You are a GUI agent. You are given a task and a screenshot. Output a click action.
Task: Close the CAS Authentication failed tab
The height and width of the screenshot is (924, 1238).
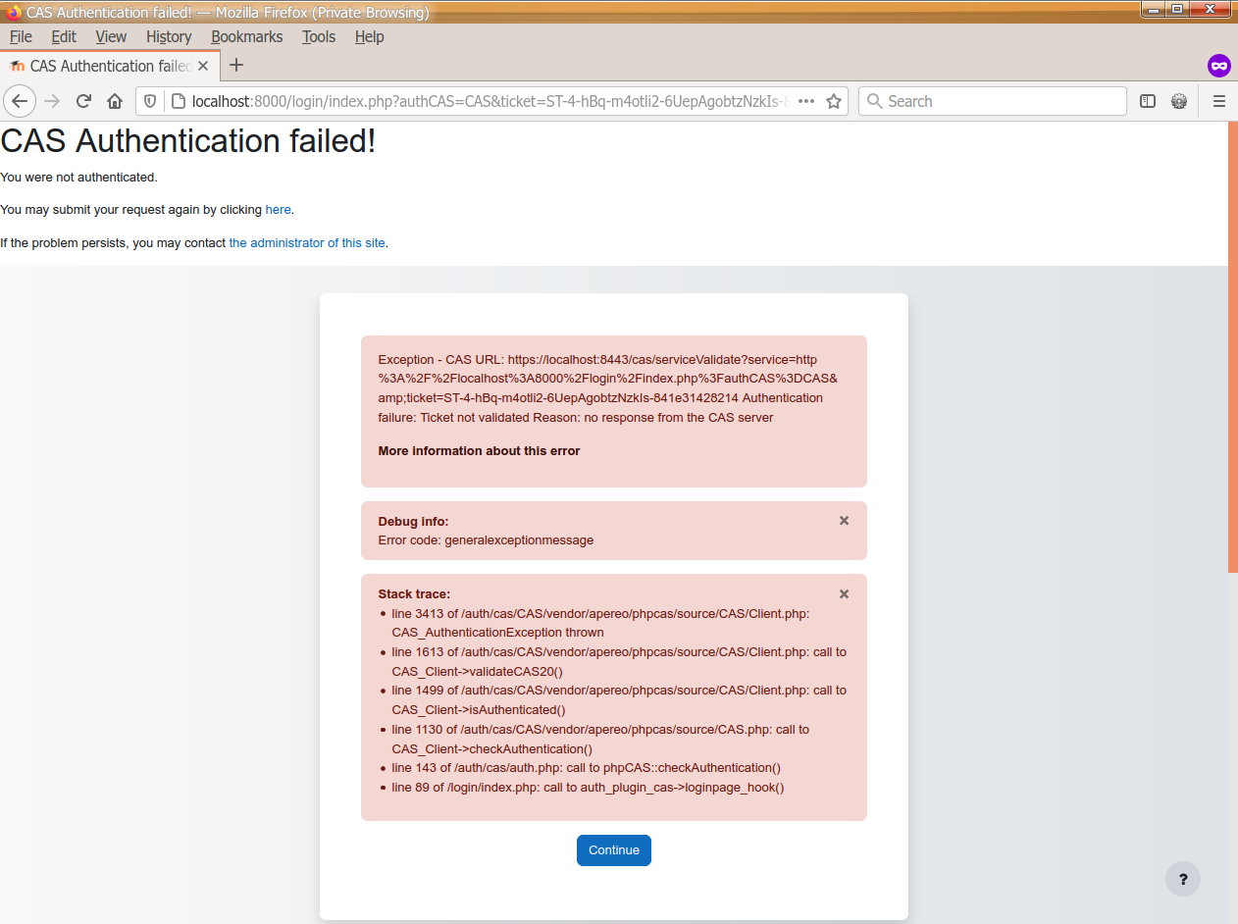tap(203, 66)
